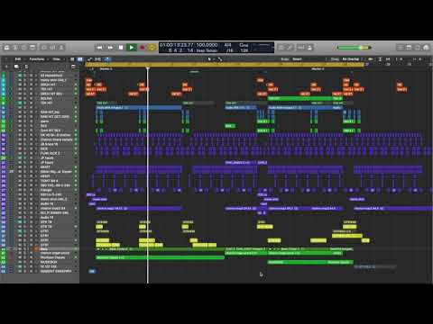
Task: Click the vertical auto zoom button
Action: pos(380,59)
